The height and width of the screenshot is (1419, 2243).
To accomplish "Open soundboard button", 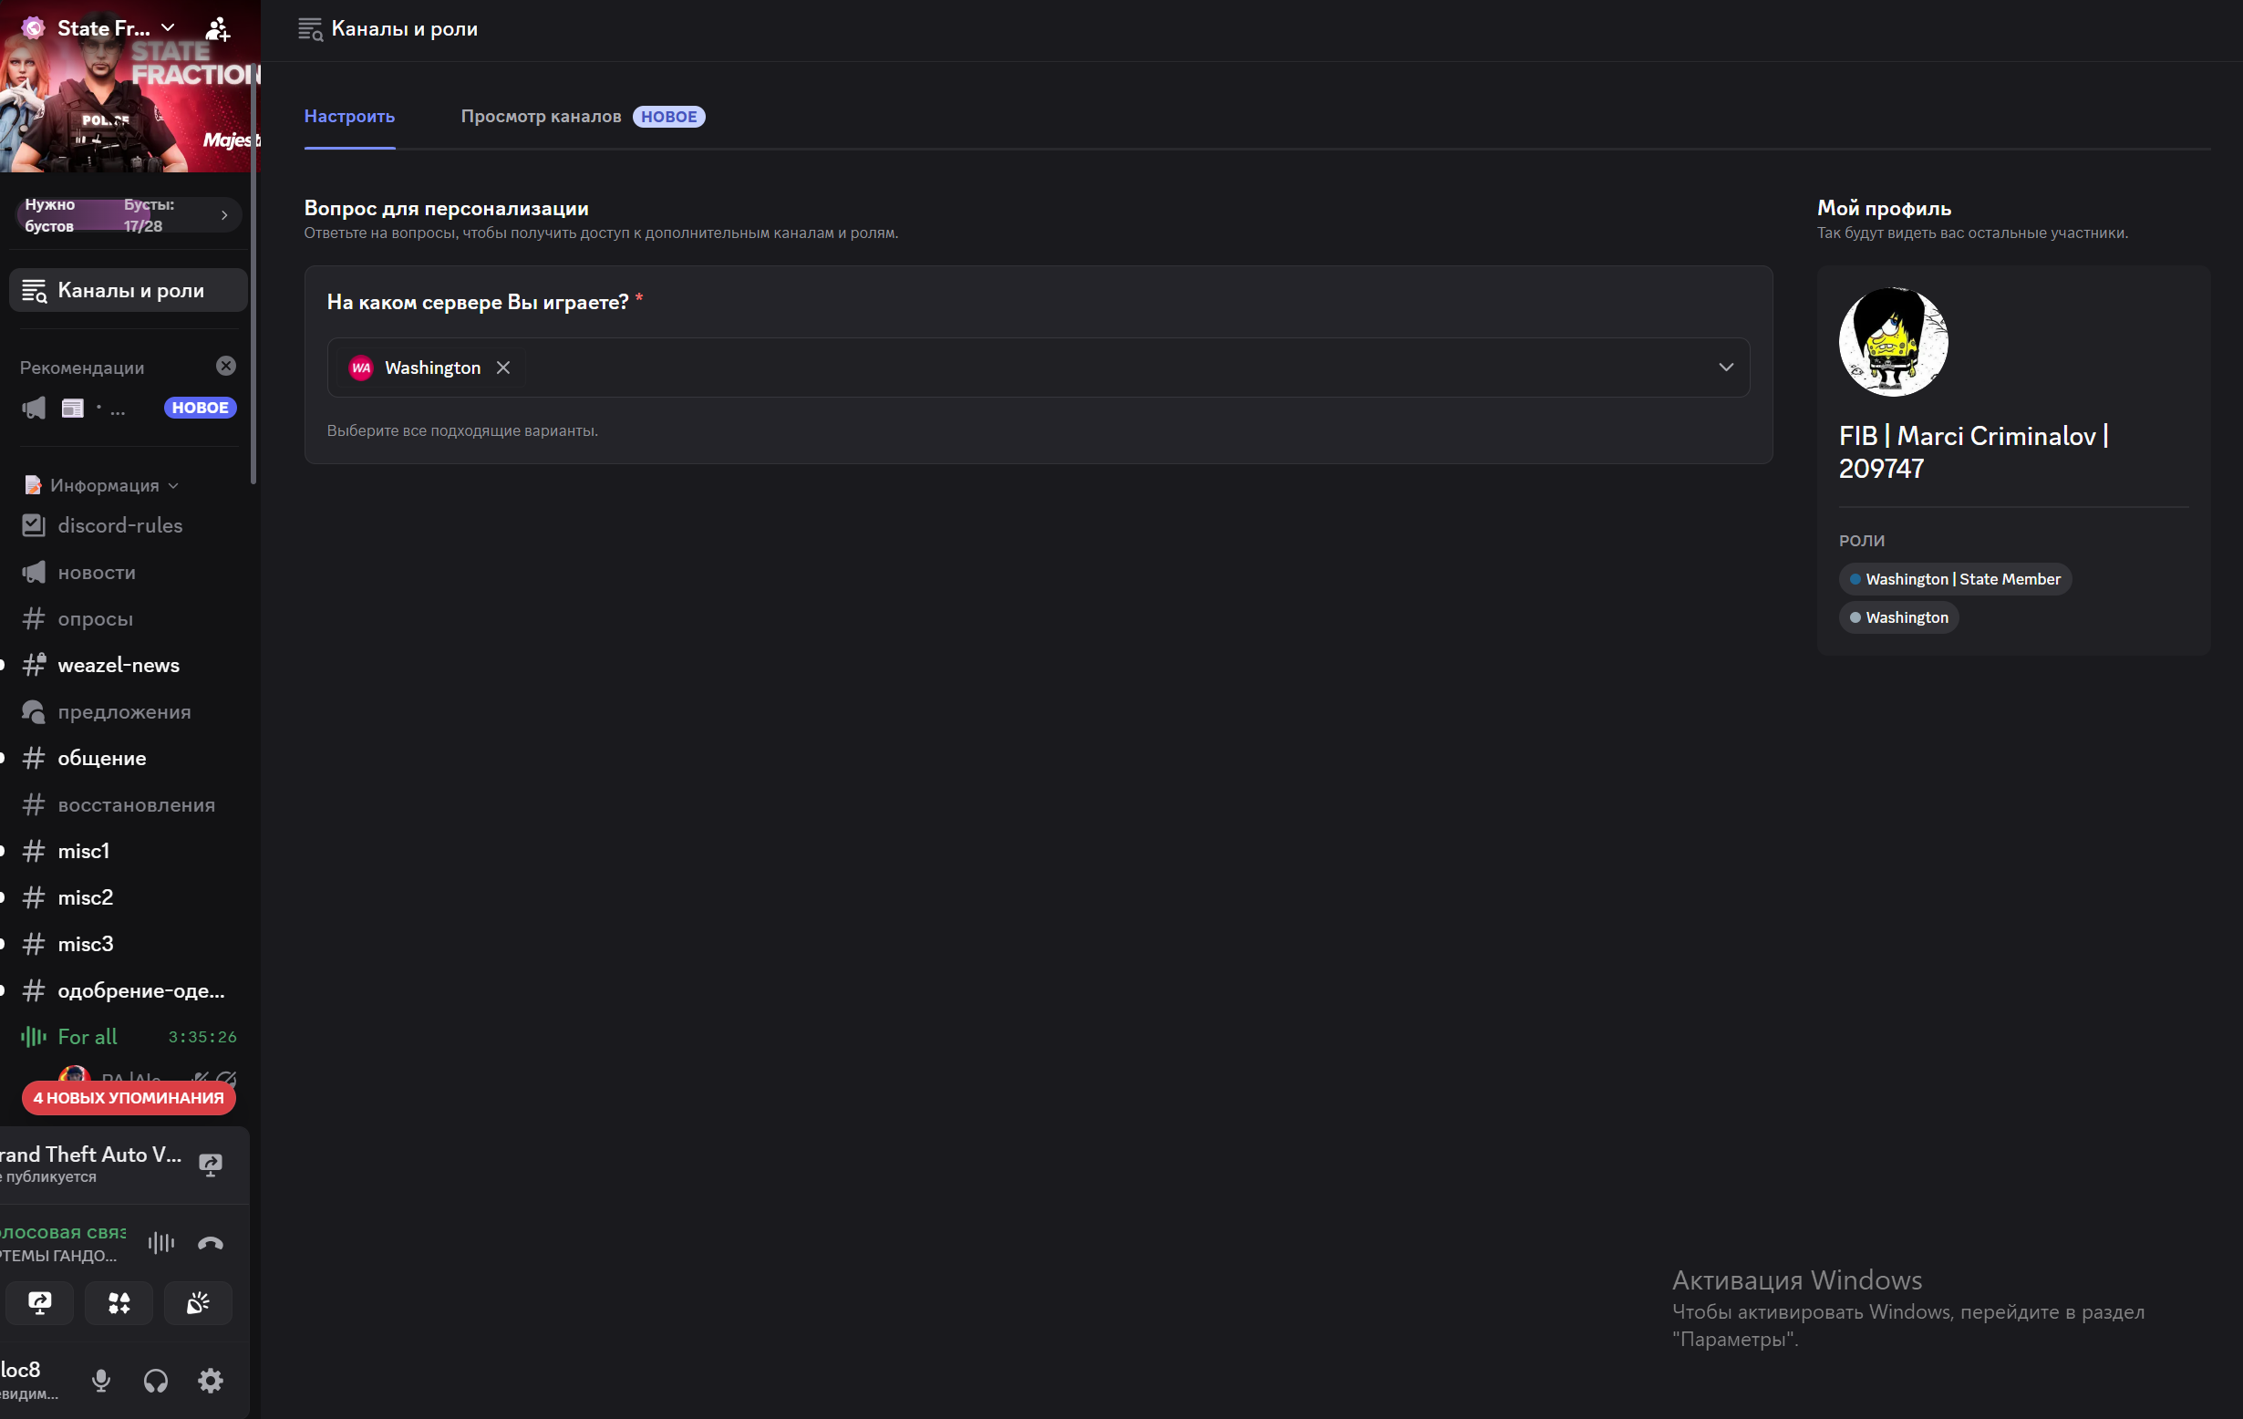I will coord(198,1302).
